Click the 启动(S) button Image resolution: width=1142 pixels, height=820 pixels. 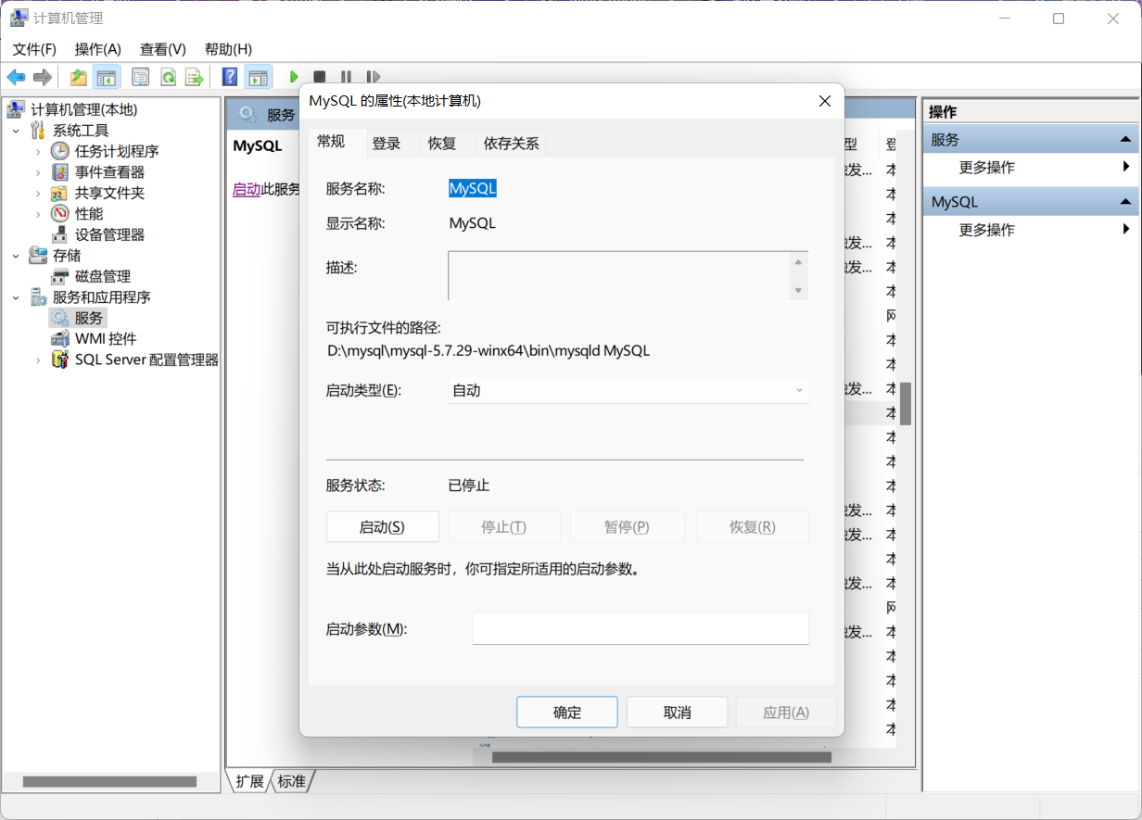pos(382,526)
